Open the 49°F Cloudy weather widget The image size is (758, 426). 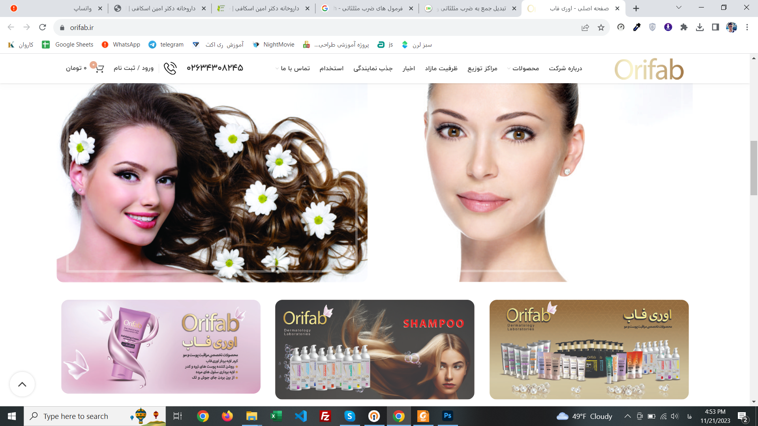(x=584, y=416)
